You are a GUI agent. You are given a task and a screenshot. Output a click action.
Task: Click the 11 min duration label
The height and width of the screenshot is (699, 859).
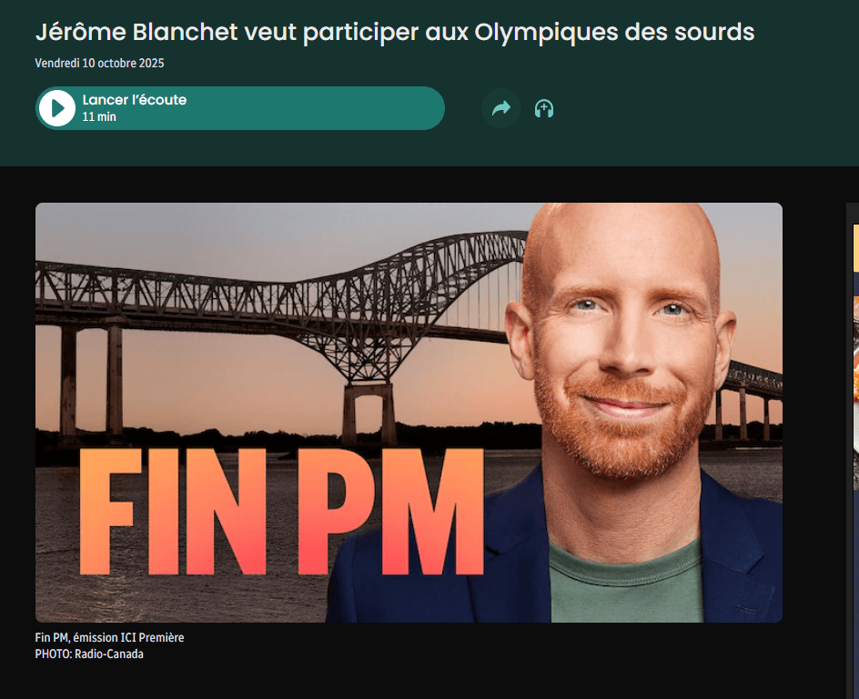click(x=99, y=116)
